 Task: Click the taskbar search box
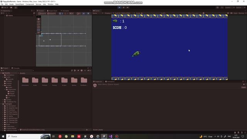(x=28, y=136)
